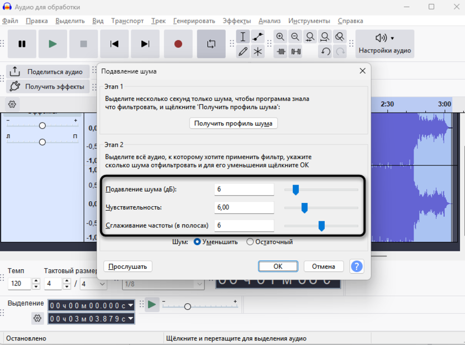Enable loop playback toggle

211,43
